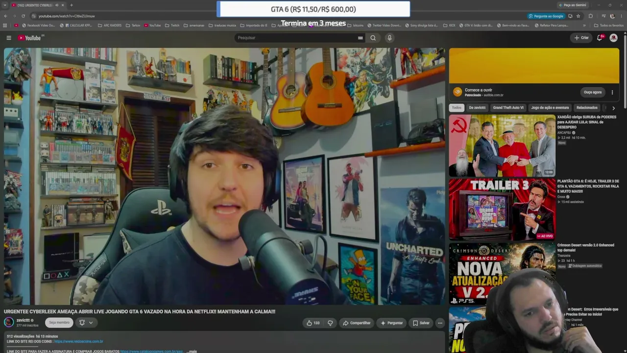Open the Facebook Video Downloader bookmark

[38, 25]
